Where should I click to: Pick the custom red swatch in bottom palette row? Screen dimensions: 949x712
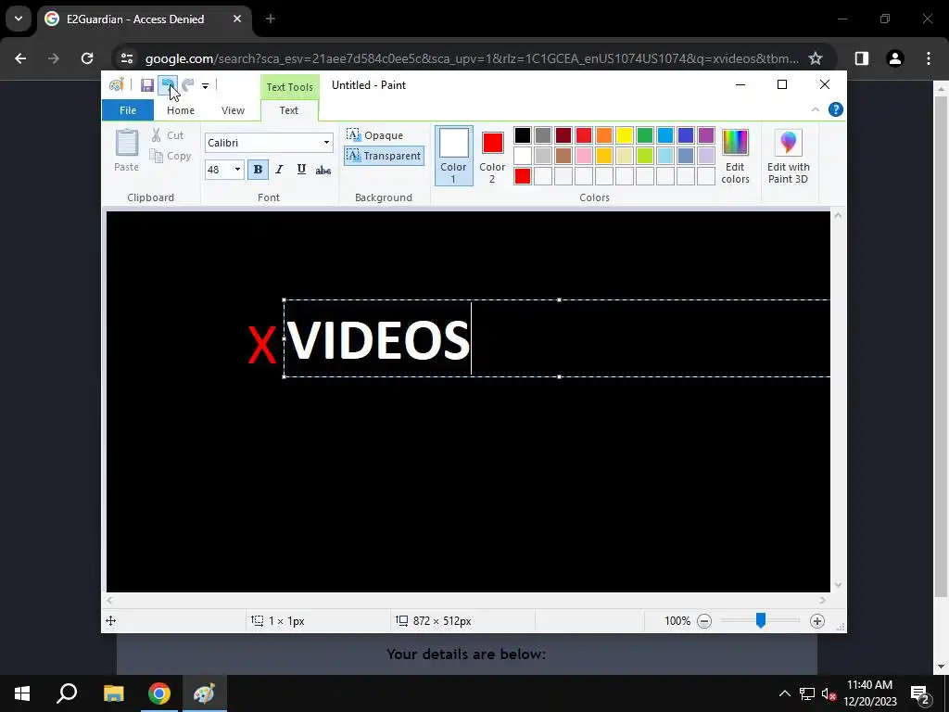click(523, 176)
